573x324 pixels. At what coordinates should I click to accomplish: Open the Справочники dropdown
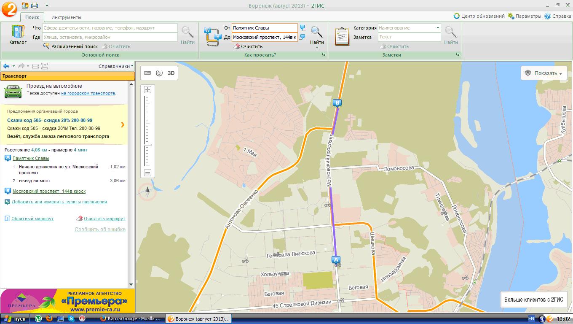point(116,66)
